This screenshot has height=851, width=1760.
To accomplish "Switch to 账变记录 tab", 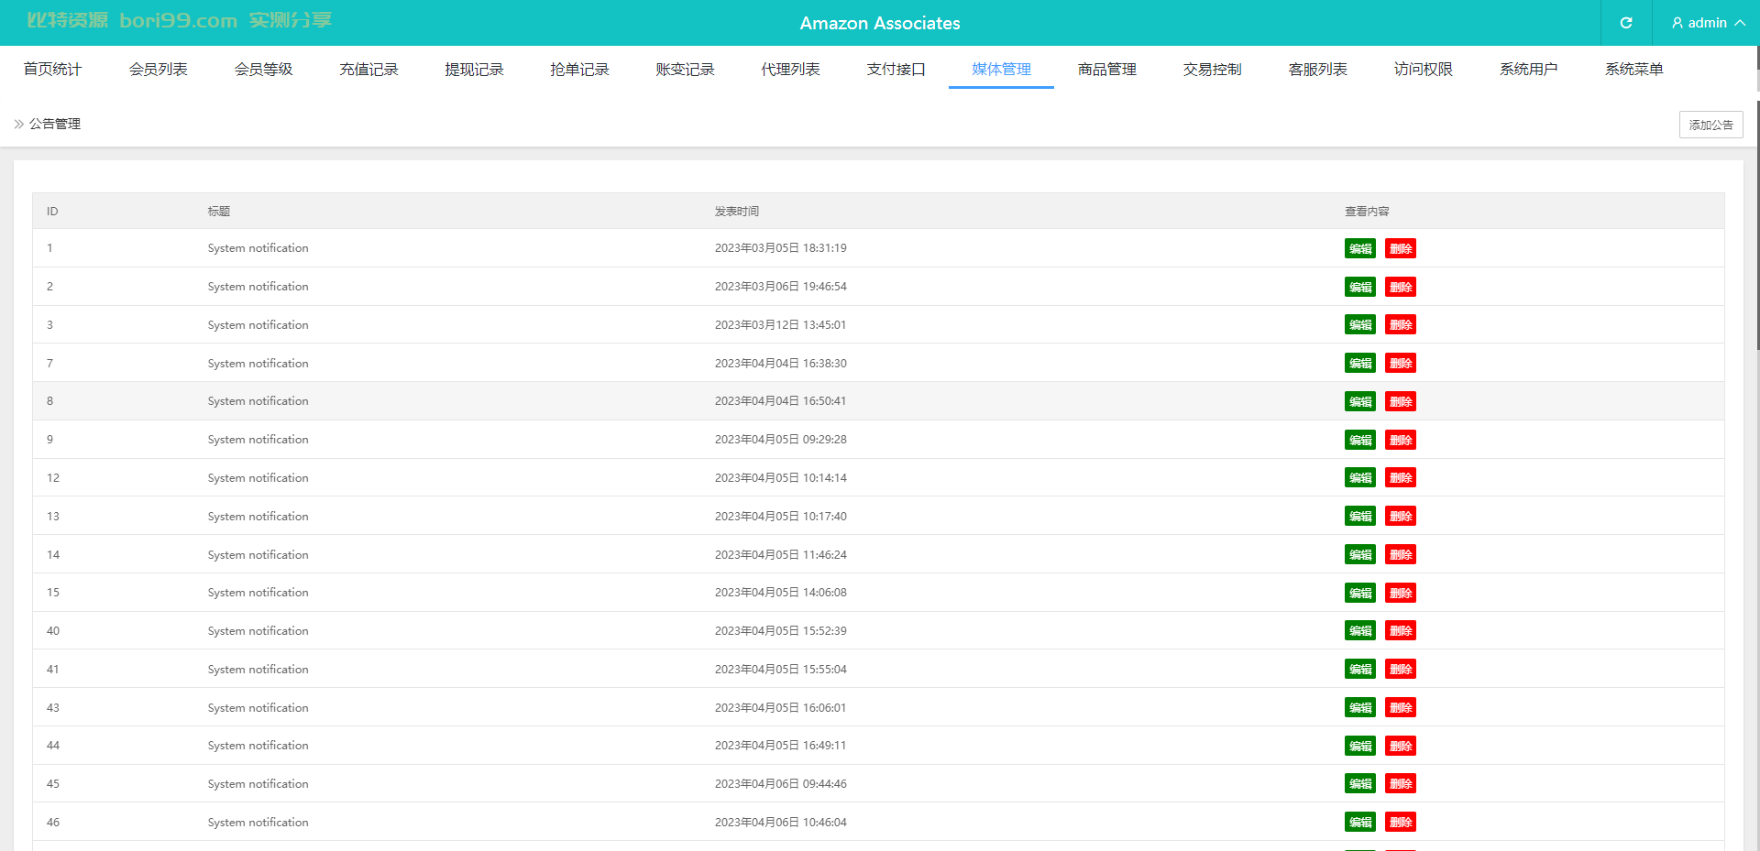I will click(685, 70).
